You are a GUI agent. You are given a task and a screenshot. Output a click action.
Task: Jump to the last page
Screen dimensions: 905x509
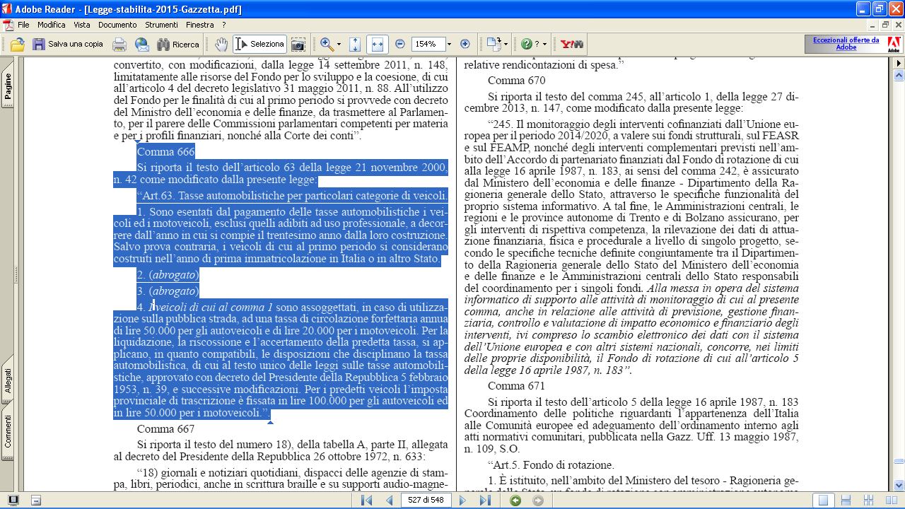pyautogui.click(x=485, y=501)
